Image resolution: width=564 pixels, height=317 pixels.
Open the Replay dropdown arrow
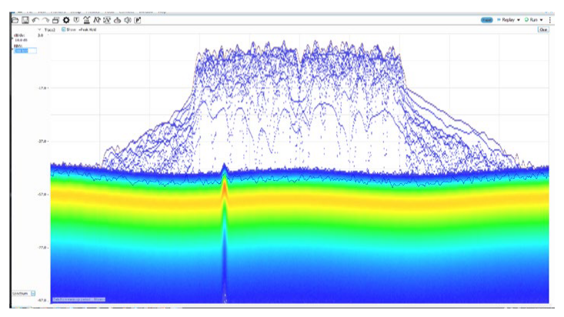coord(519,19)
